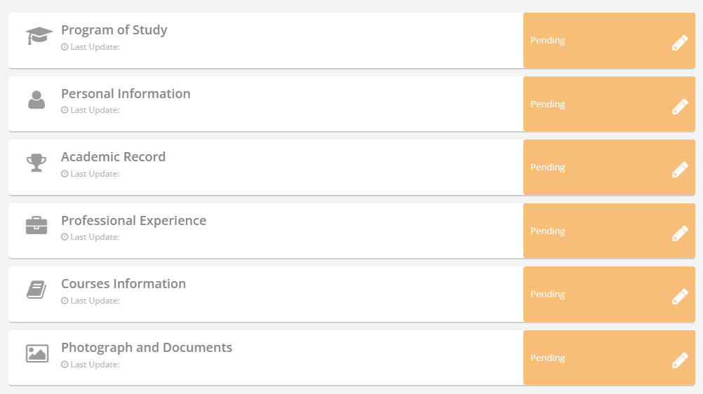Edit Courses Information using pencil icon
The image size is (703, 394).
tap(680, 297)
